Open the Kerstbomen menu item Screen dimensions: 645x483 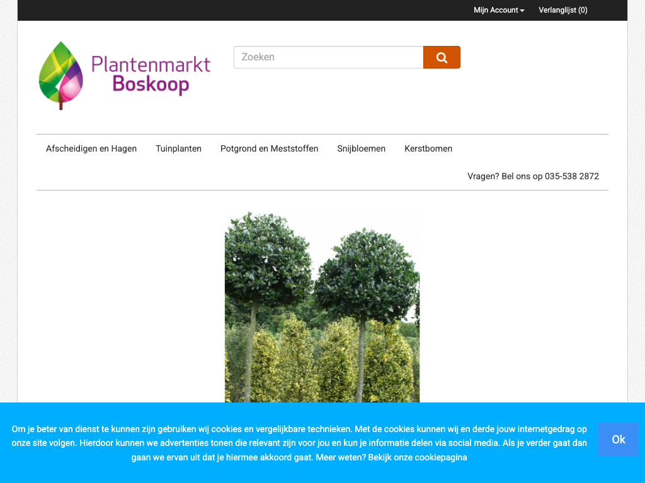pos(428,148)
